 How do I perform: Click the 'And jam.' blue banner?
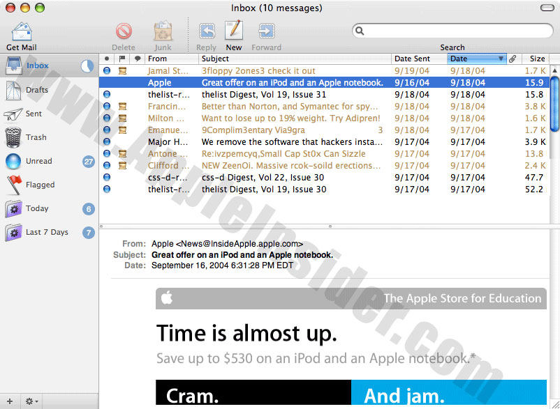(449, 392)
